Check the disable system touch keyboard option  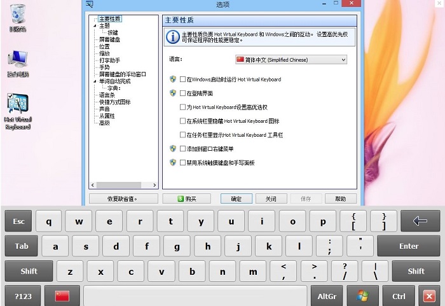tap(183, 162)
